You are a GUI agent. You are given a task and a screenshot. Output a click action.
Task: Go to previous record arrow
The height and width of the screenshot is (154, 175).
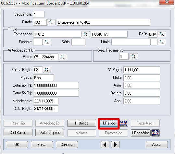click(105, 145)
